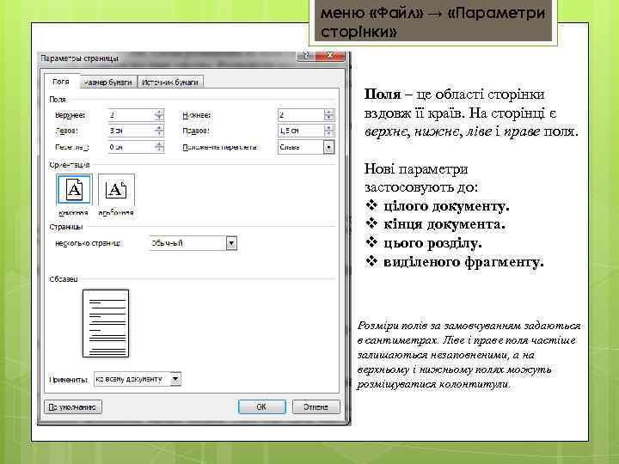Click the 'Ориентация' section label
619x464 pixels.
70,165
